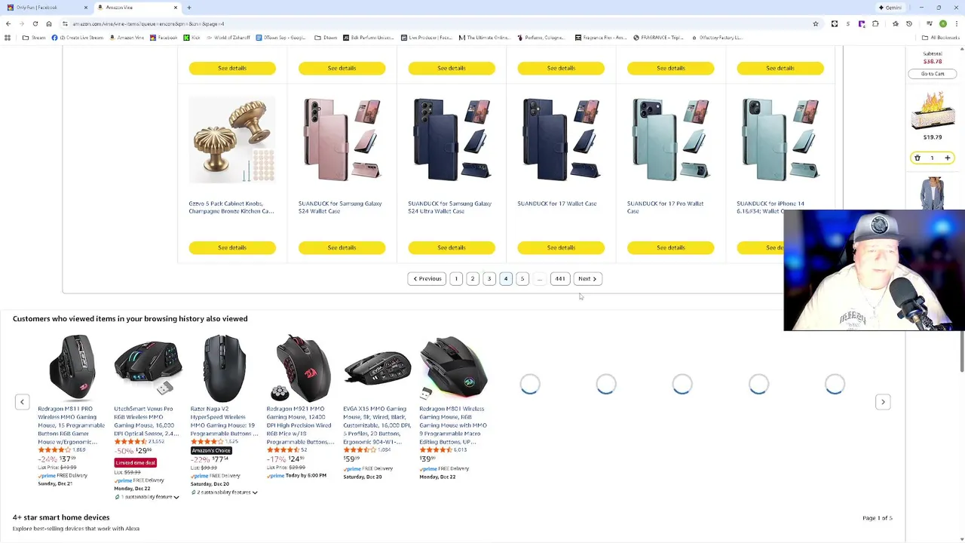Viewport: 965px width, 543px height.
Task: Bookmark this page with the star icon
Action: pyautogui.click(x=815, y=23)
